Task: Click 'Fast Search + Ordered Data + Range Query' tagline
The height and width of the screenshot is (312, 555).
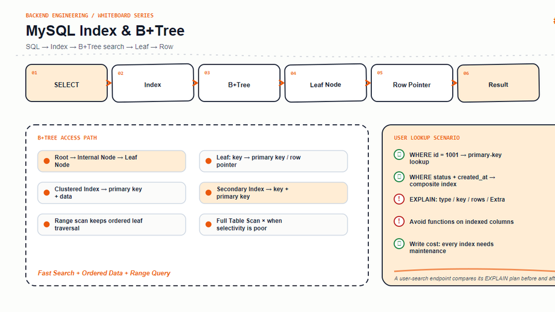Action: pos(104,273)
